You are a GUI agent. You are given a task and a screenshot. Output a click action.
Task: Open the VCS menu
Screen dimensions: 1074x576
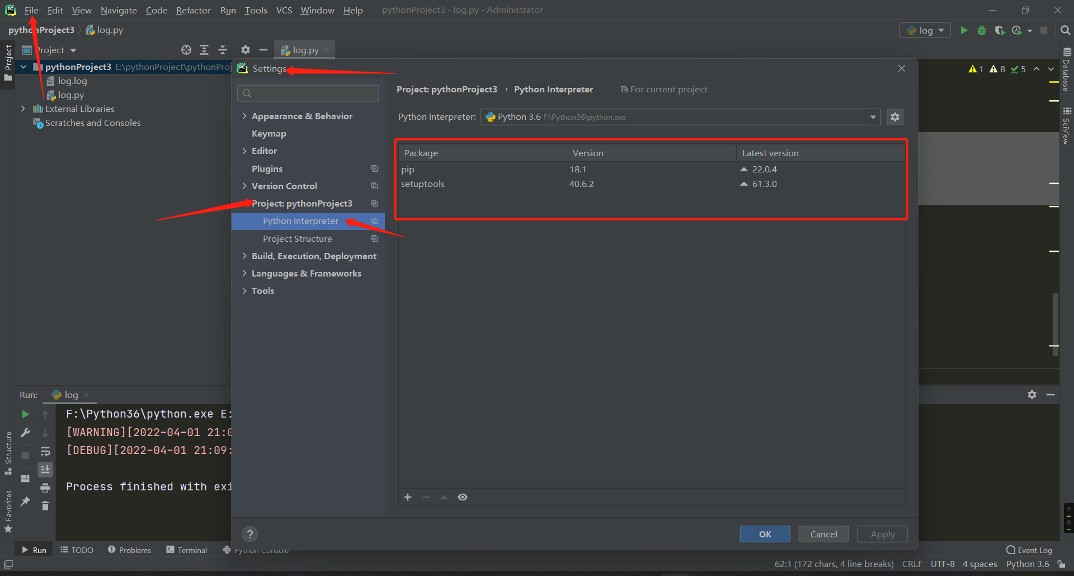(284, 10)
